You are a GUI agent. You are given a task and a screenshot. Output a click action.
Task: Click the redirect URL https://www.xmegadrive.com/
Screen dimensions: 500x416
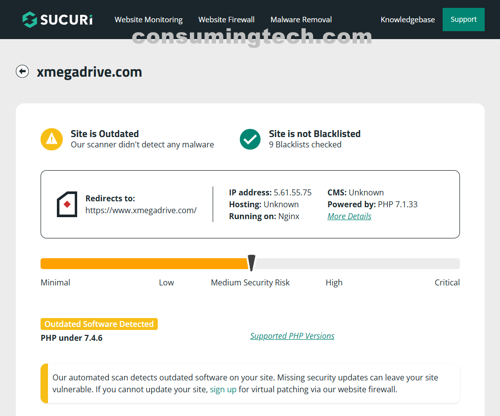tap(141, 210)
